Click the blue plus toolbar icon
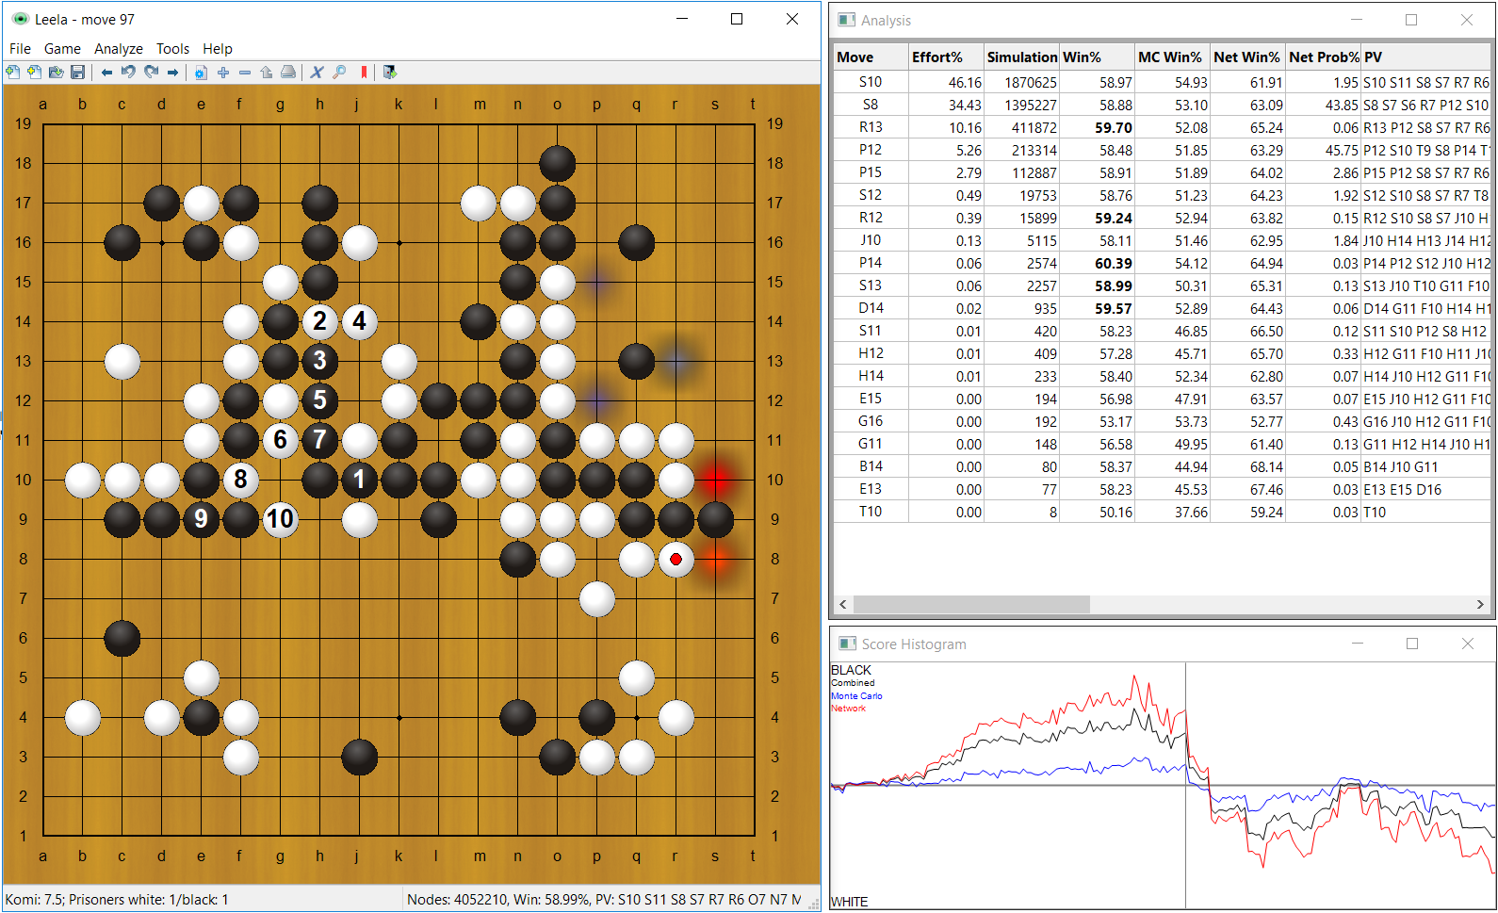The image size is (1498, 913). 223,73
